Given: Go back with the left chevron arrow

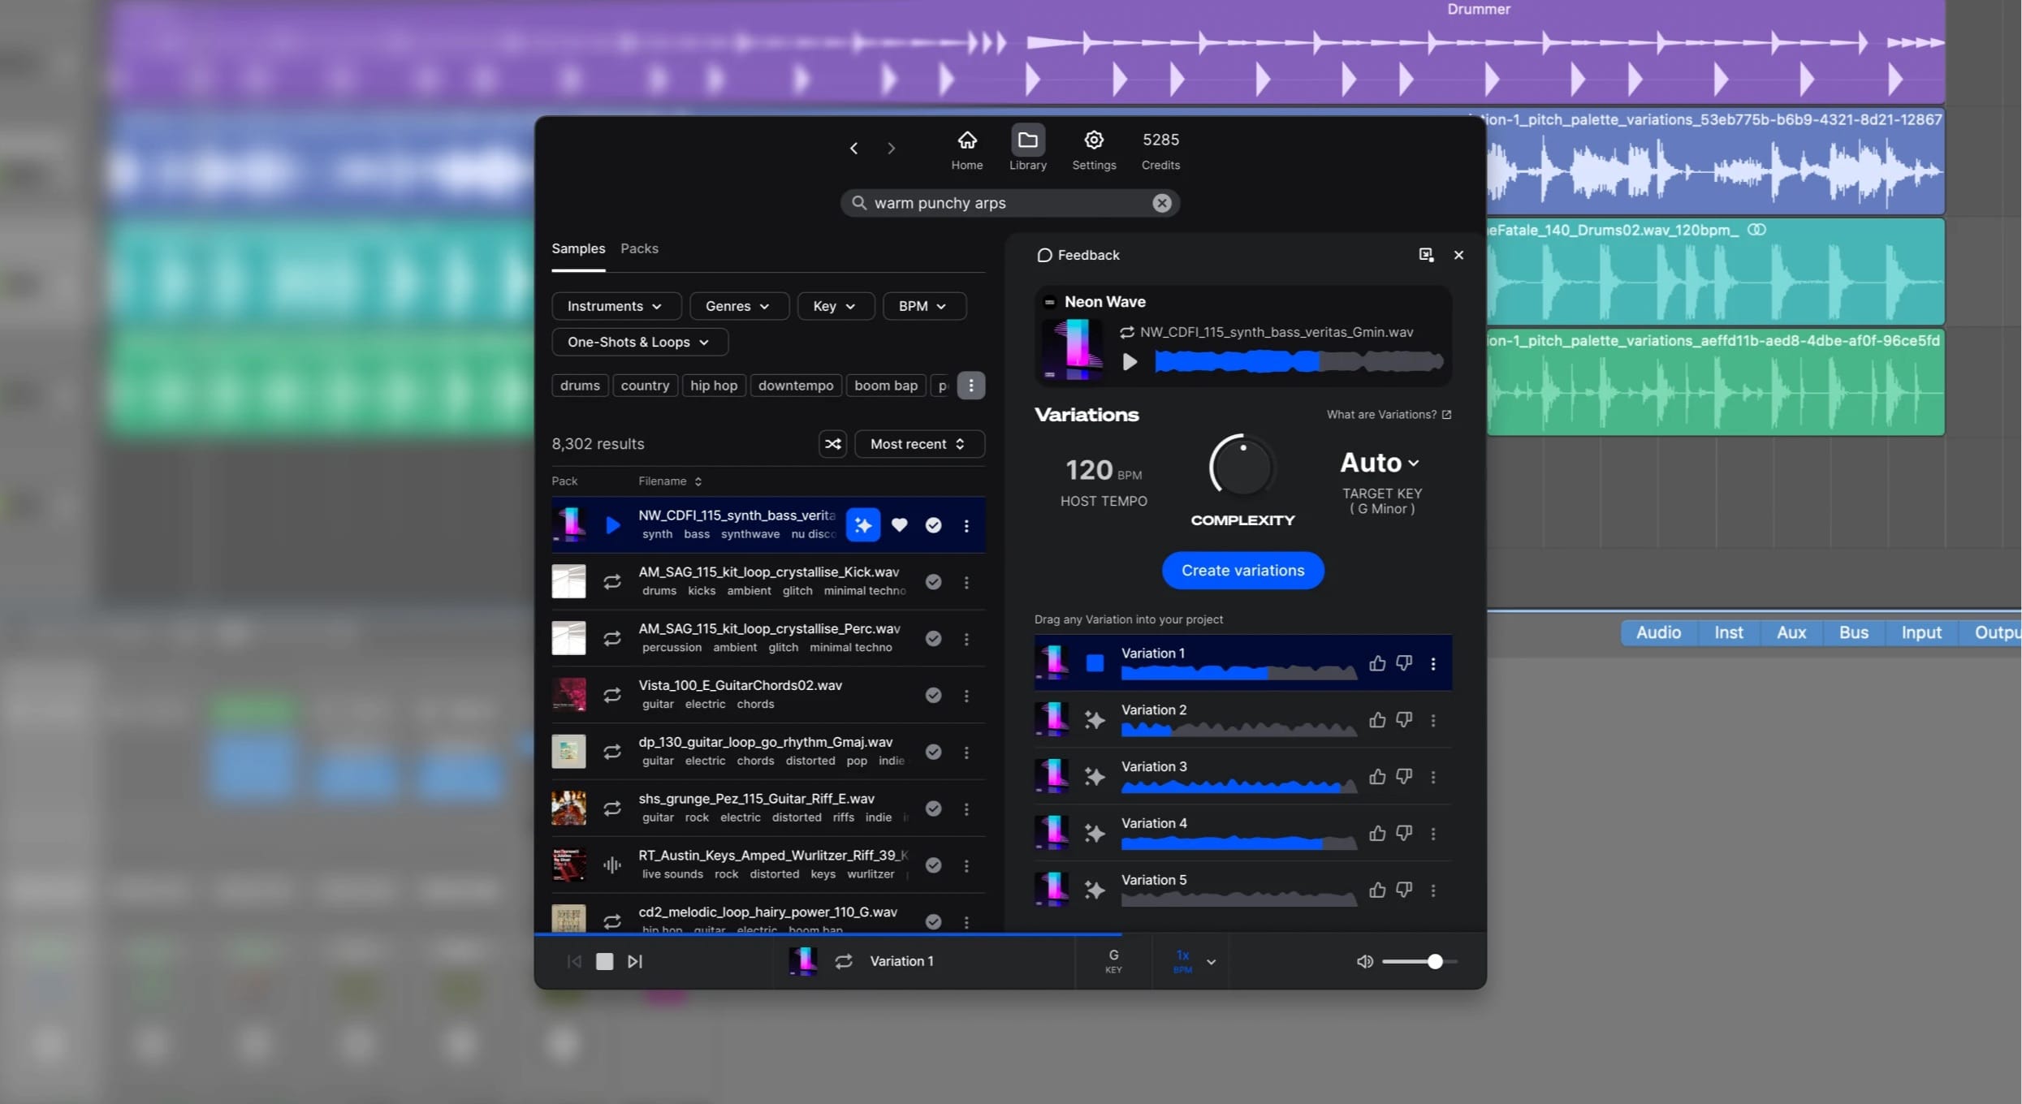Looking at the screenshot, I should pos(853,148).
